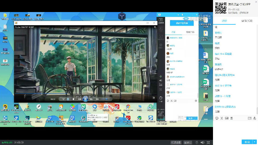
Task: Open the button left of the line-selection dropdown
Action: click(x=176, y=142)
